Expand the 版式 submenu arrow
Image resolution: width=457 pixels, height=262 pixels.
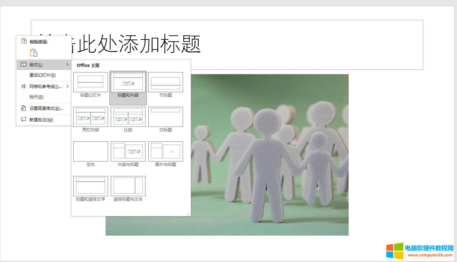pos(67,64)
